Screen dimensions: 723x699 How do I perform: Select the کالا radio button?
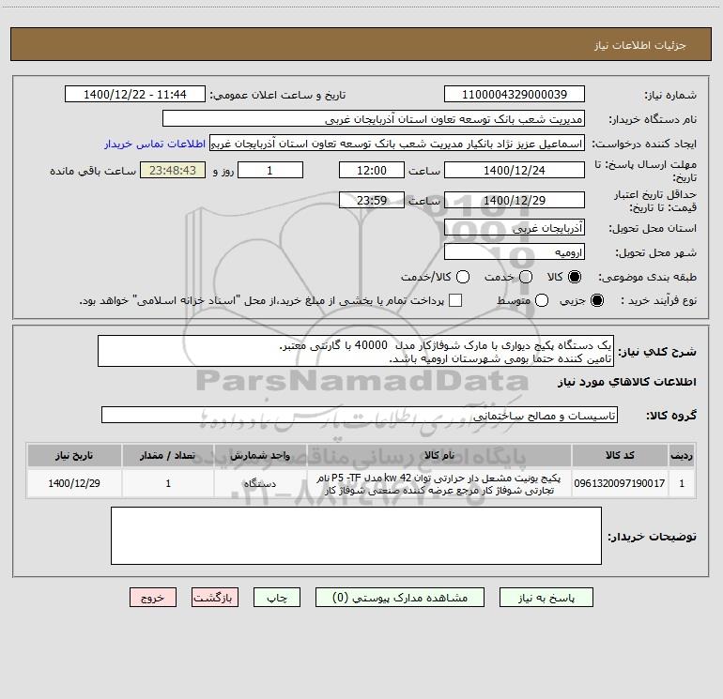click(575, 277)
